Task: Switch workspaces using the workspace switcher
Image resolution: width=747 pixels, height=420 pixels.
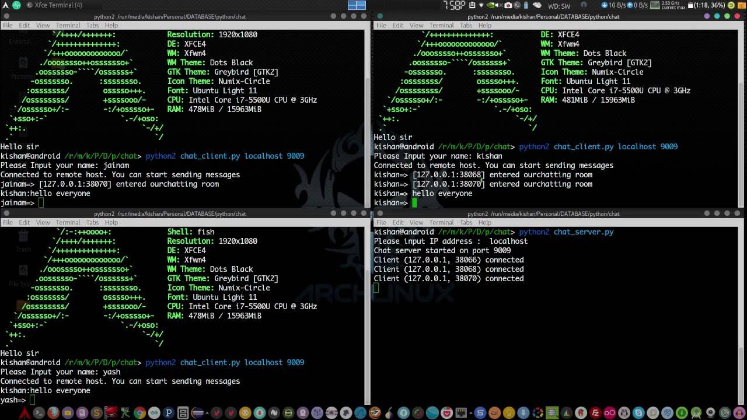Action: tap(357, 5)
